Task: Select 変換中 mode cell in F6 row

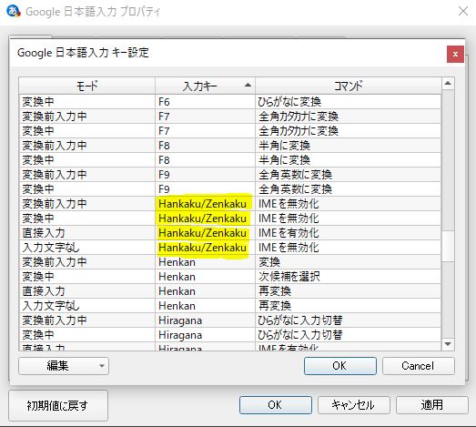Action: click(87, 102)
